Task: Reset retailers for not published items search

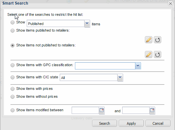Action: click(157, 55)
